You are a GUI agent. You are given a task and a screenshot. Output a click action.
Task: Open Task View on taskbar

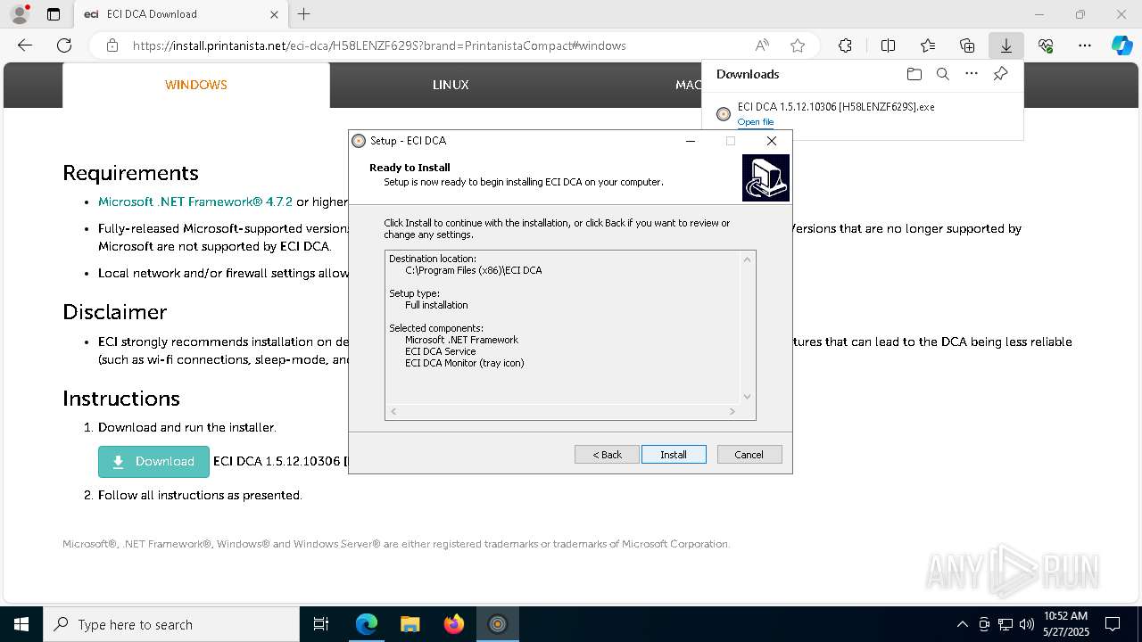[x=321, y=624]
